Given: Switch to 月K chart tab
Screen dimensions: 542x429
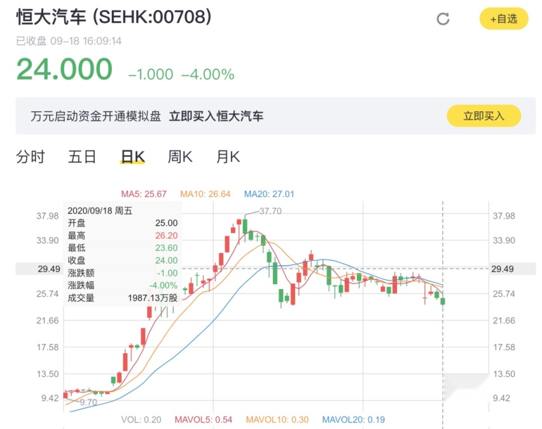Looking at the screenshot, I should click(x=228, y=157).
